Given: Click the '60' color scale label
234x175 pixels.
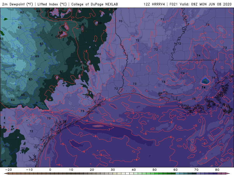Looking at the screenshot, I should [x=175, y=170].
